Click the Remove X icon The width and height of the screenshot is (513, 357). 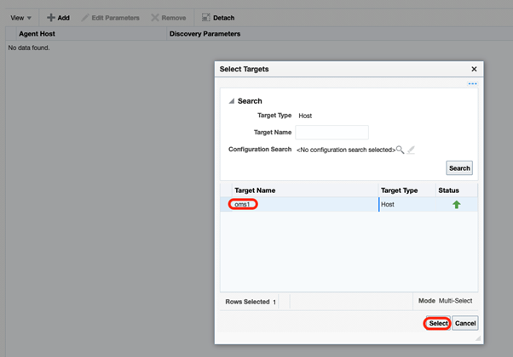(155, 17)
